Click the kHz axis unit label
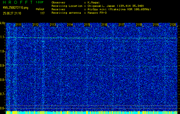This screenshot has width=180, height=114. 3,23
